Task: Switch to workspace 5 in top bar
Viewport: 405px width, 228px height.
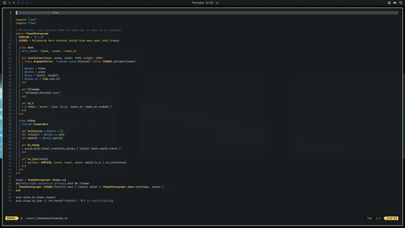Action: [x=27, y=3]
